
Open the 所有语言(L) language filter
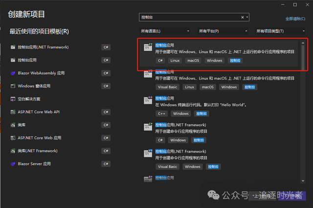tap(164, 31)
